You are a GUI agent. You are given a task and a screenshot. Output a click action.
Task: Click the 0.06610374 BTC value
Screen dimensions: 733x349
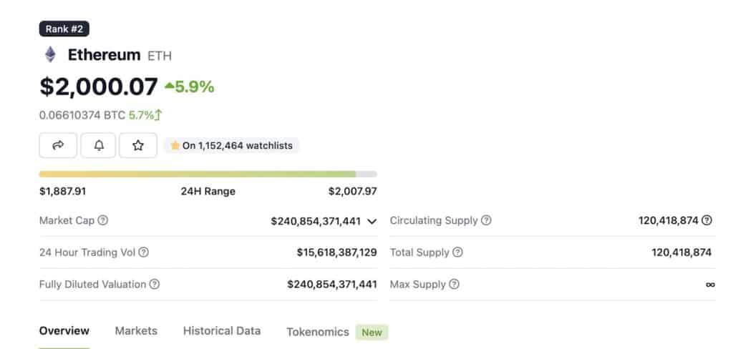click(82, 115)
